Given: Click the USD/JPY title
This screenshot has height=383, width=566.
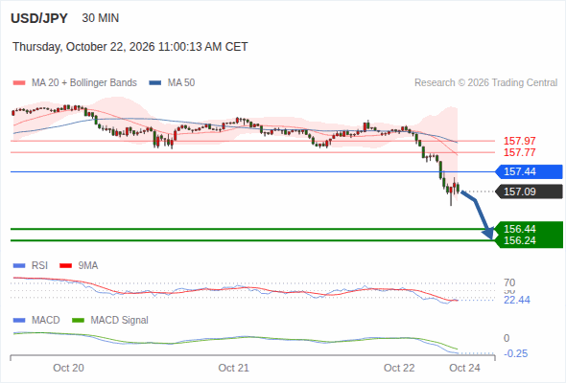Looking at the screenshot, I should click(39, 18).
